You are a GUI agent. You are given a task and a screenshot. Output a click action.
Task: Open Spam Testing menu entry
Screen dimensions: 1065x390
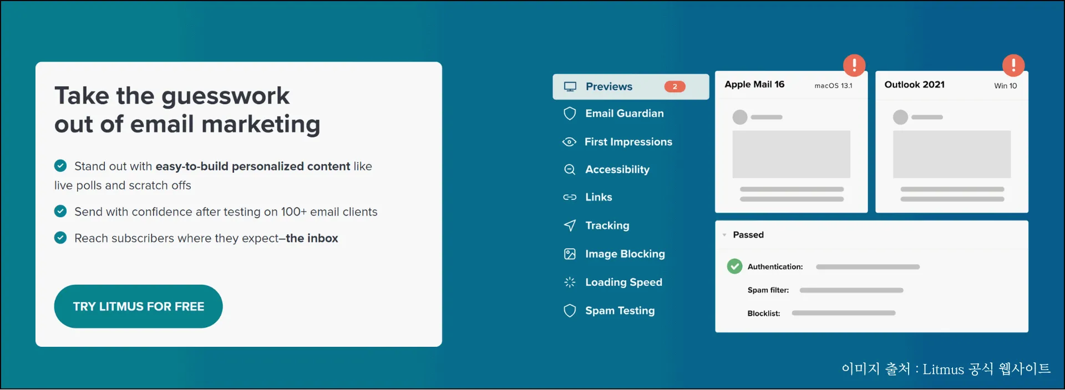pos(620,311)
